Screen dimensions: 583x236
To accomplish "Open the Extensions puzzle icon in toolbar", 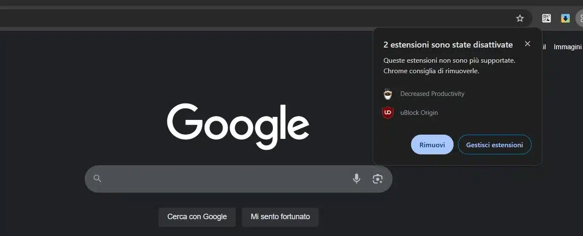I will [x=580, y=18].
